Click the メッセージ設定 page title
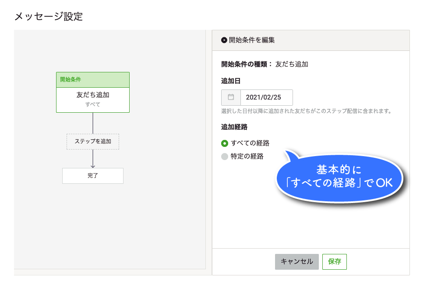The height and width of the screenshot is (289, 427). click(x=49, y=17)
